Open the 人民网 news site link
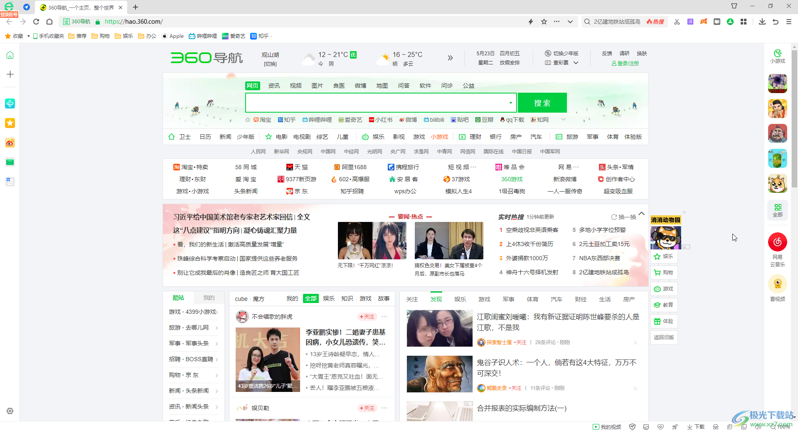798x431 pixels. click(x=258, y=152)
